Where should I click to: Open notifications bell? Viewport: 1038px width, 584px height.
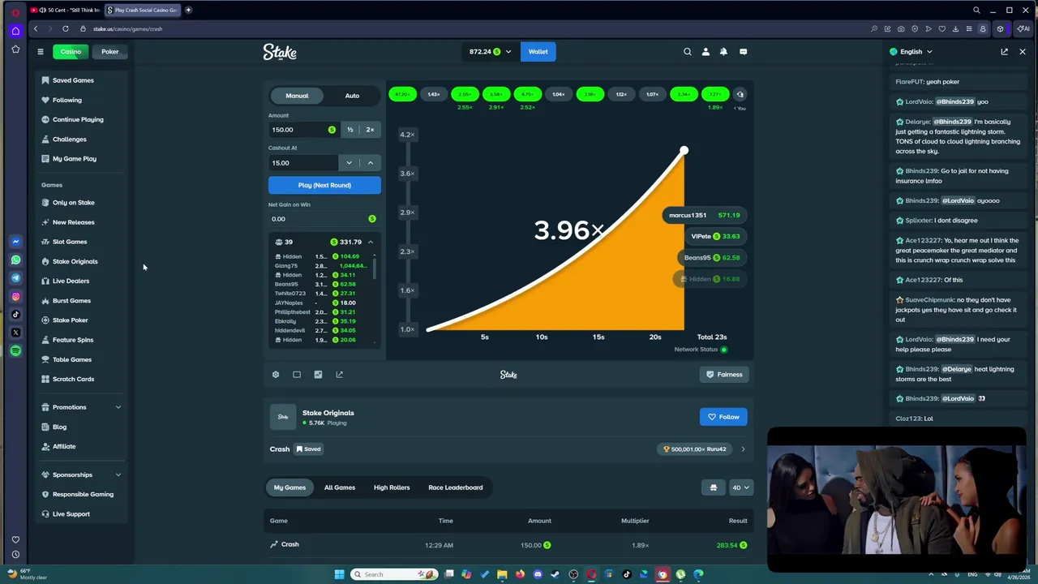point(723,52)
